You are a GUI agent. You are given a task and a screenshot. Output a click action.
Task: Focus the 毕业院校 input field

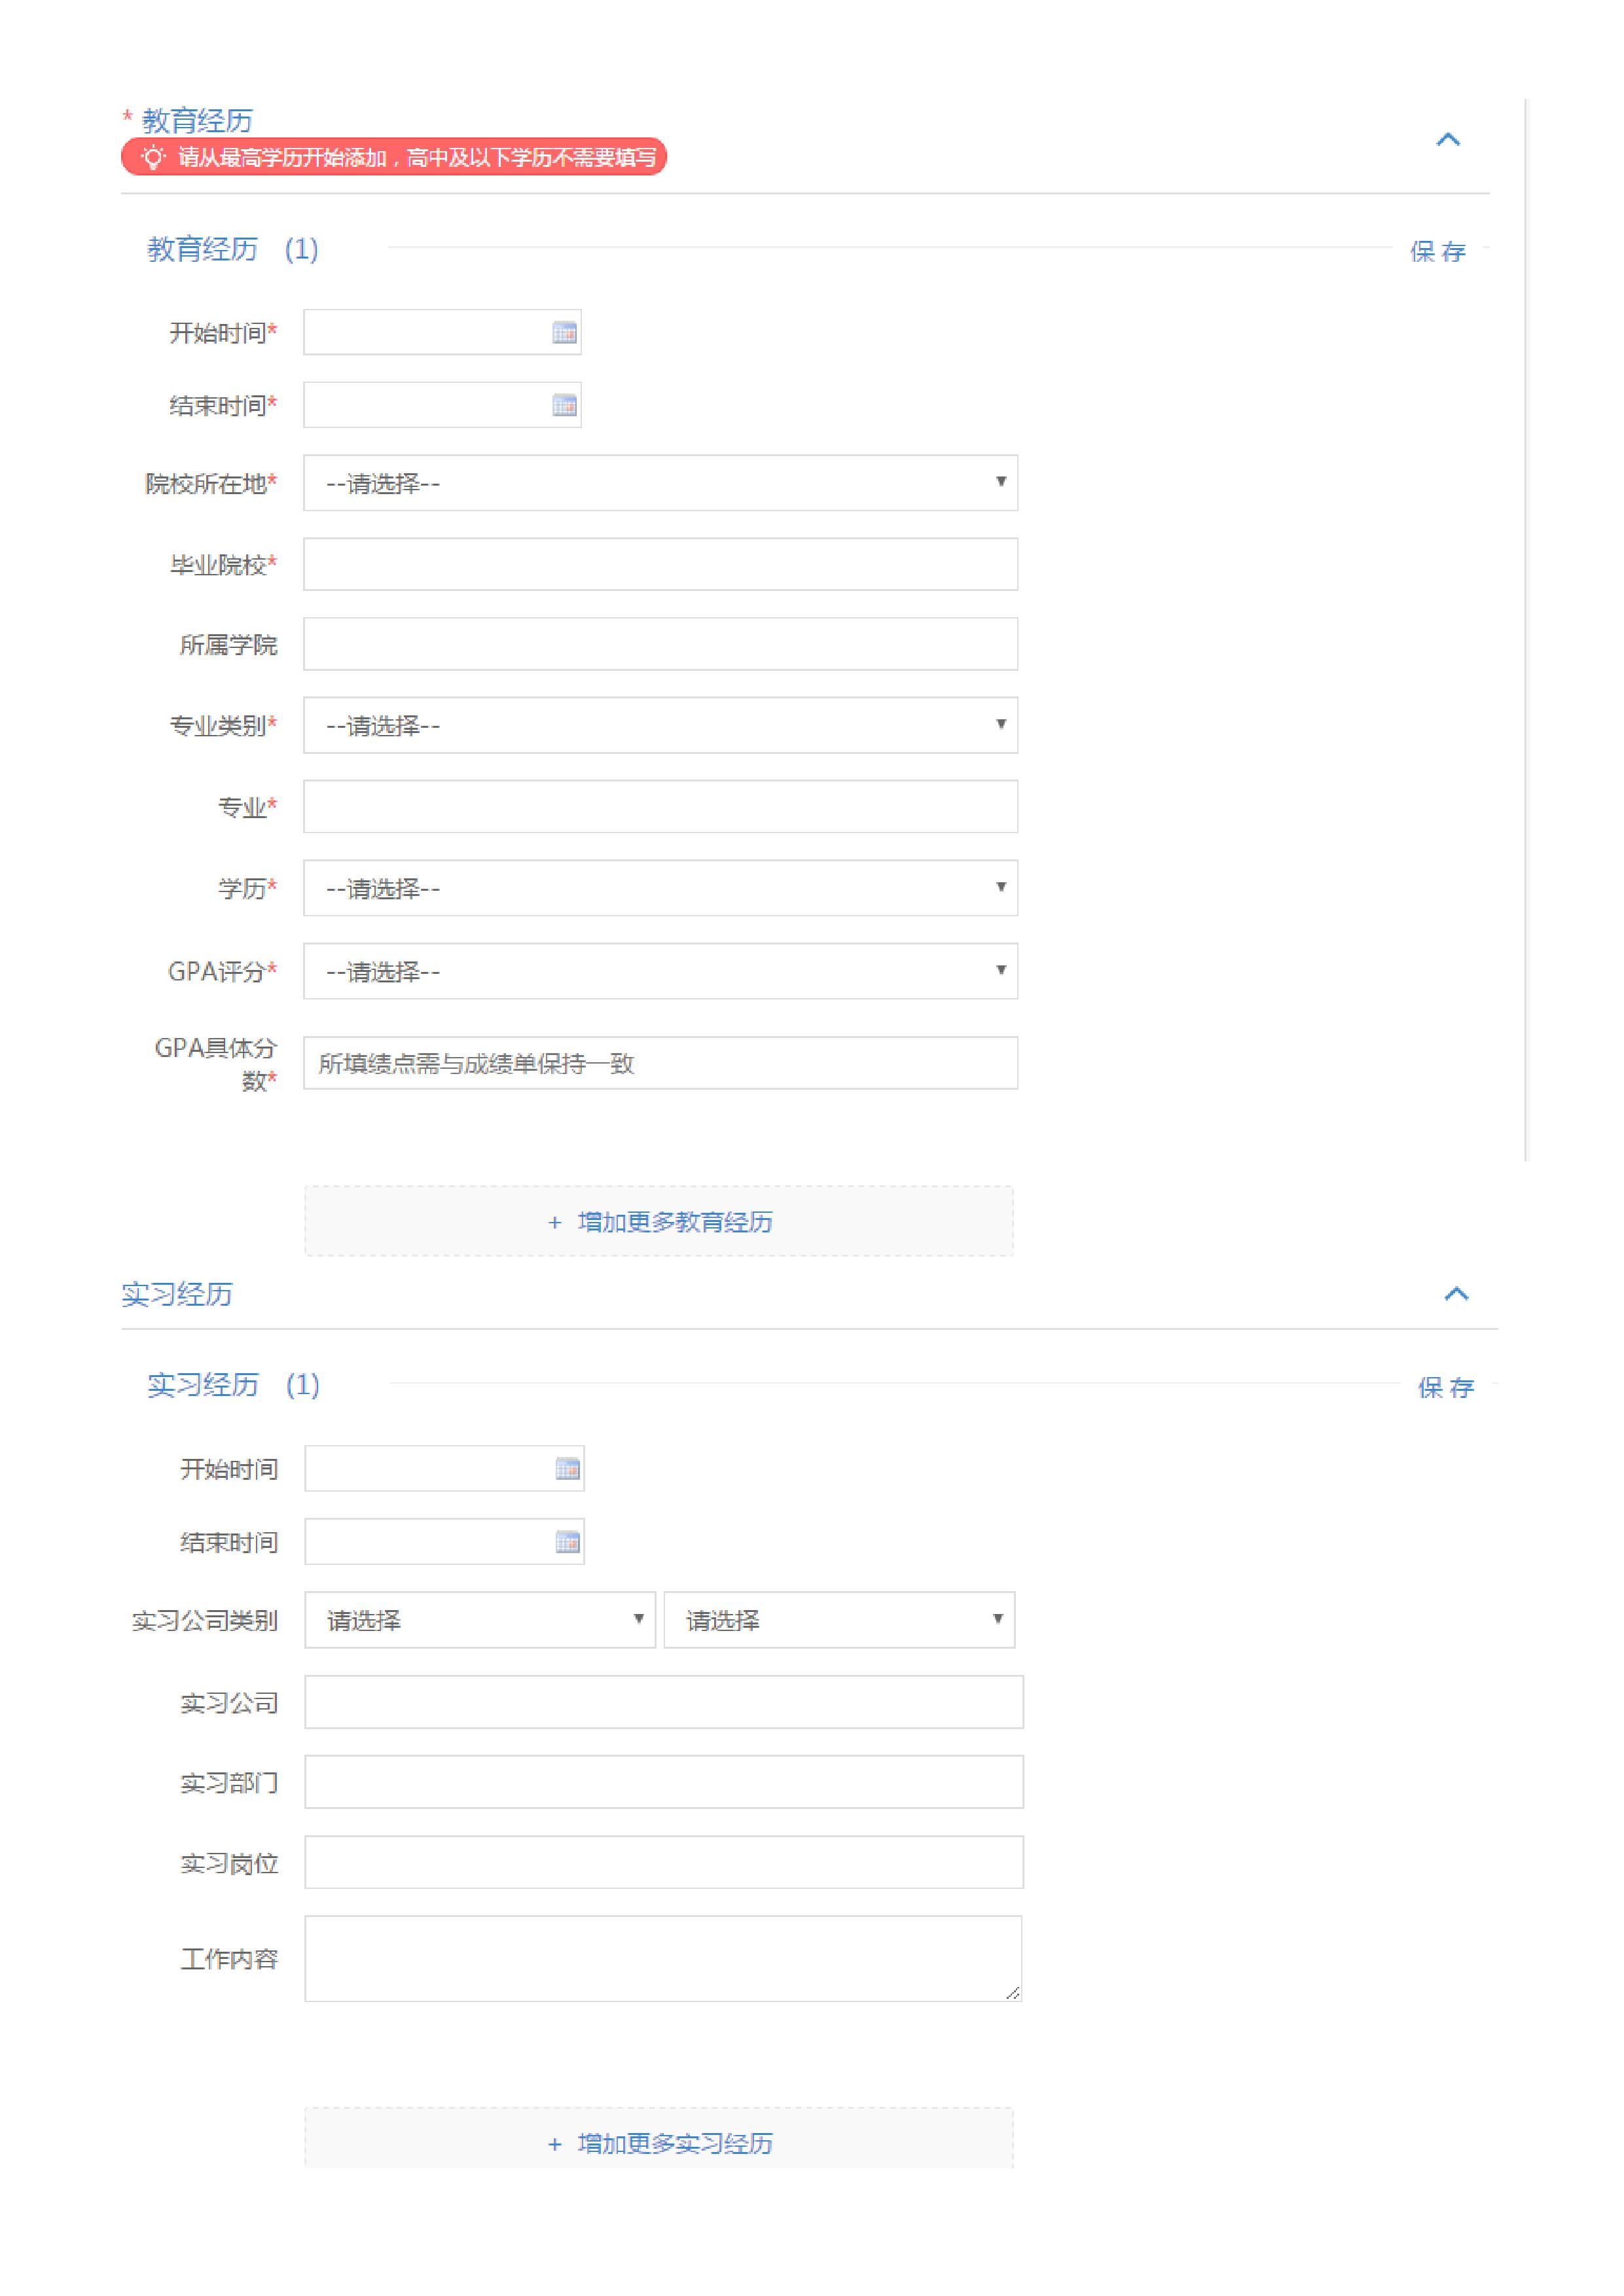661,565
